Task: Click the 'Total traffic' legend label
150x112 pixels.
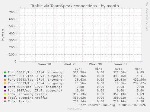Action: click(x=20, y=101)
